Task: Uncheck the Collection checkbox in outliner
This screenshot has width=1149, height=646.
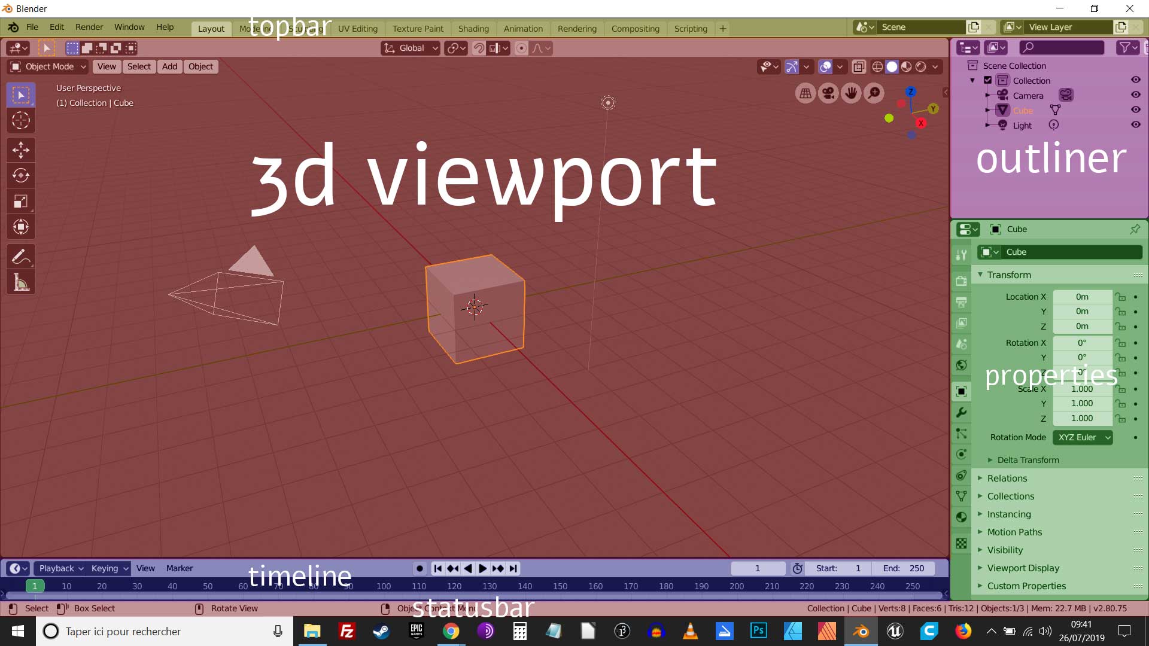Action: click(x=988, y=80)
